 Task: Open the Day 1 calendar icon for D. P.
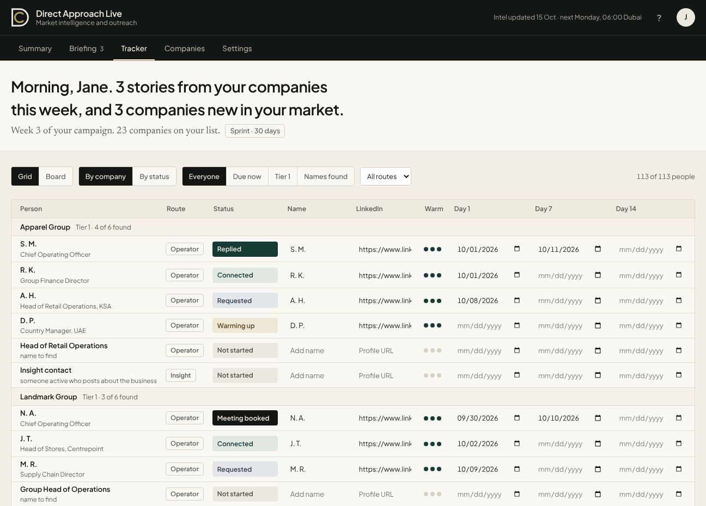pyautogui.click(x=517, y=325)
